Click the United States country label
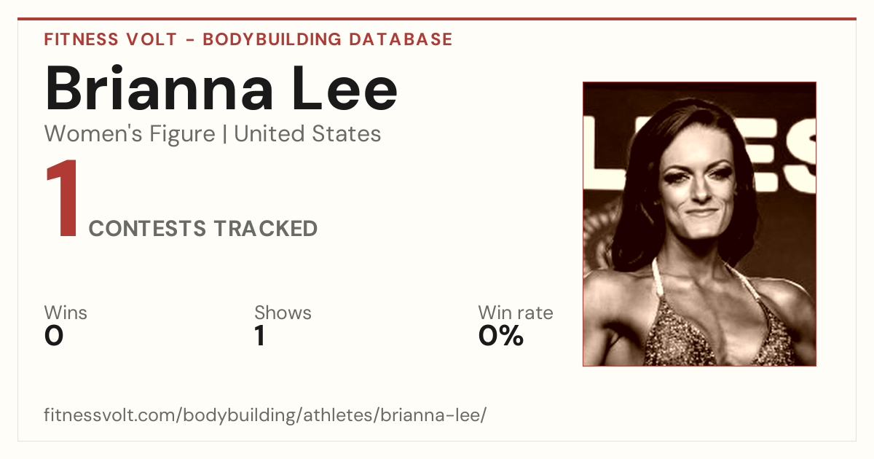874x459 pixels. [307, 134]
